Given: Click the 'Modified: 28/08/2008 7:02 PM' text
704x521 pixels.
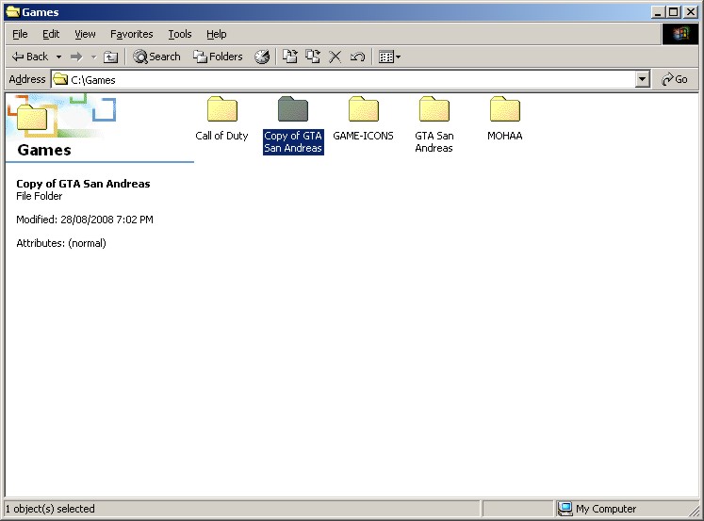Looking at the screenshot, I should pyautogui.click(x=85, y=220).
